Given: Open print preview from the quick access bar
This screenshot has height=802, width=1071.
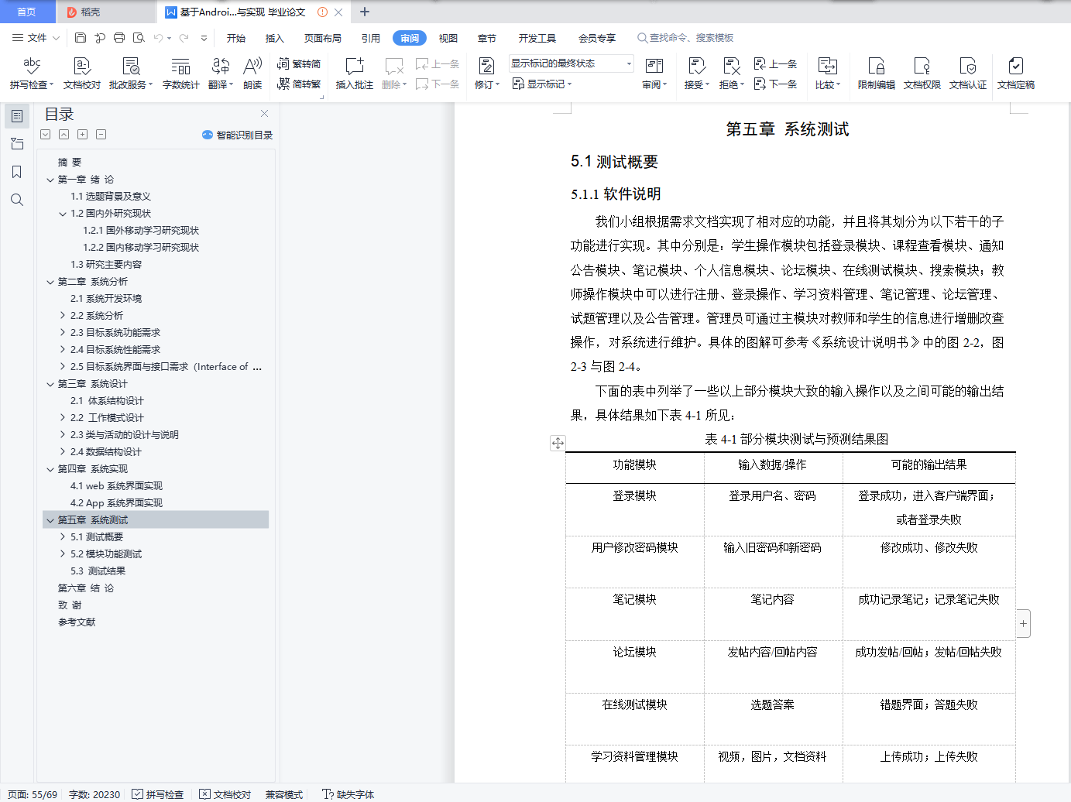Looking at the screenshot, I should coord(139,37).
